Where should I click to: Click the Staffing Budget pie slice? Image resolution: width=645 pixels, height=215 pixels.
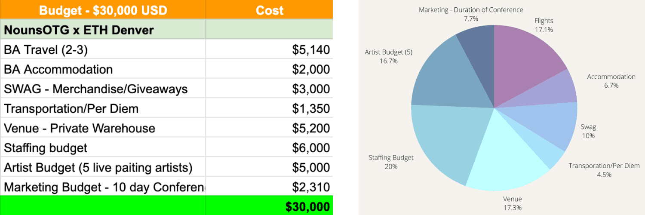443,138
